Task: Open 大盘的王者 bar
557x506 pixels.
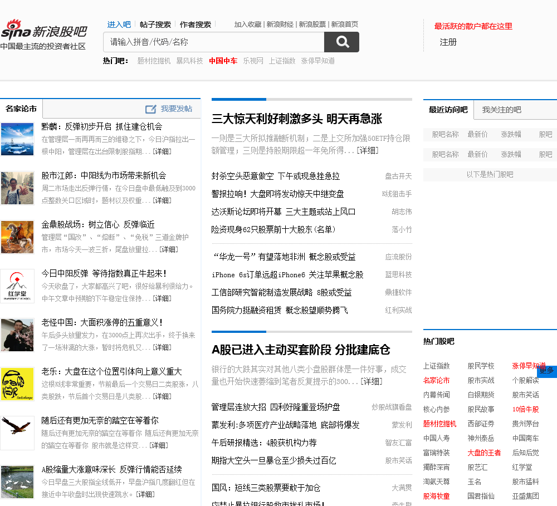Action: tap(484, 453)
